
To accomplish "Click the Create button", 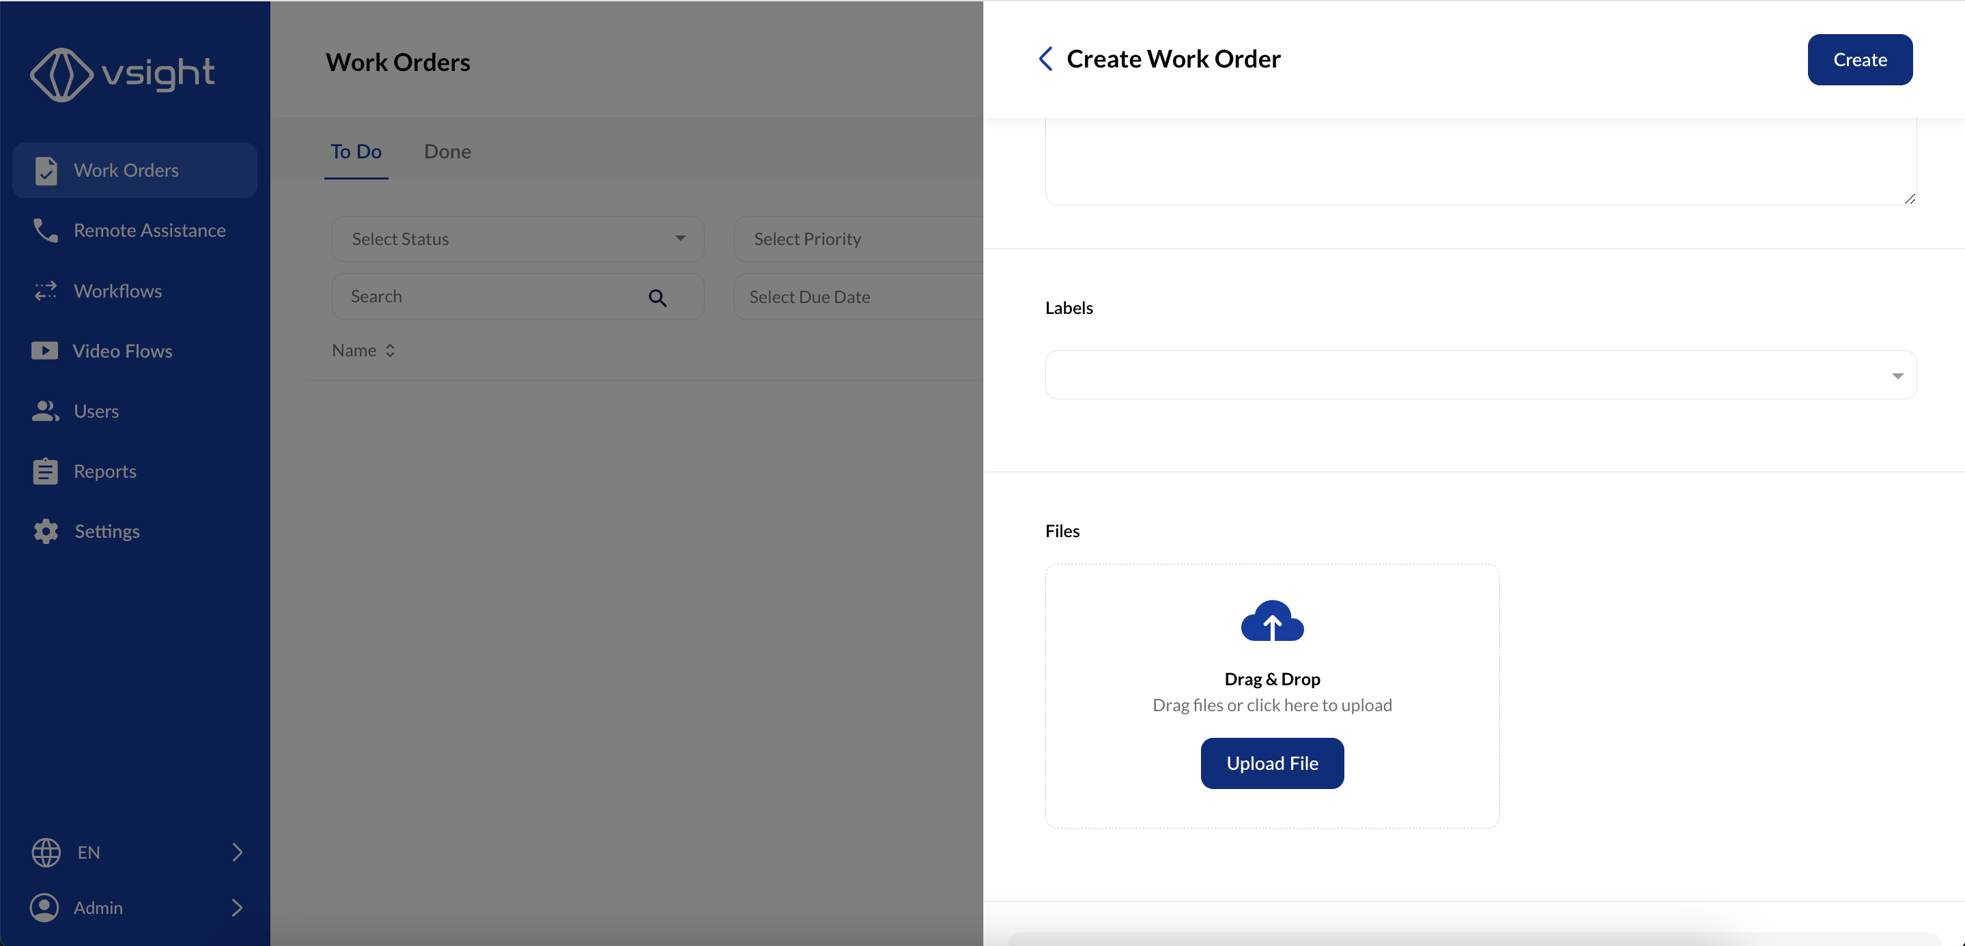I will click(1860, 59).
